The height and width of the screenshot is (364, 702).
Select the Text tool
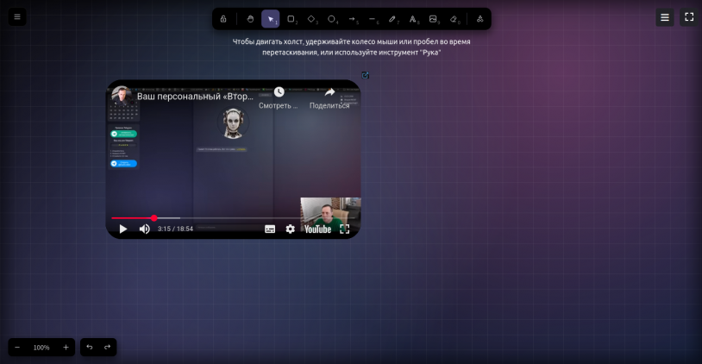tap(412, 18)
